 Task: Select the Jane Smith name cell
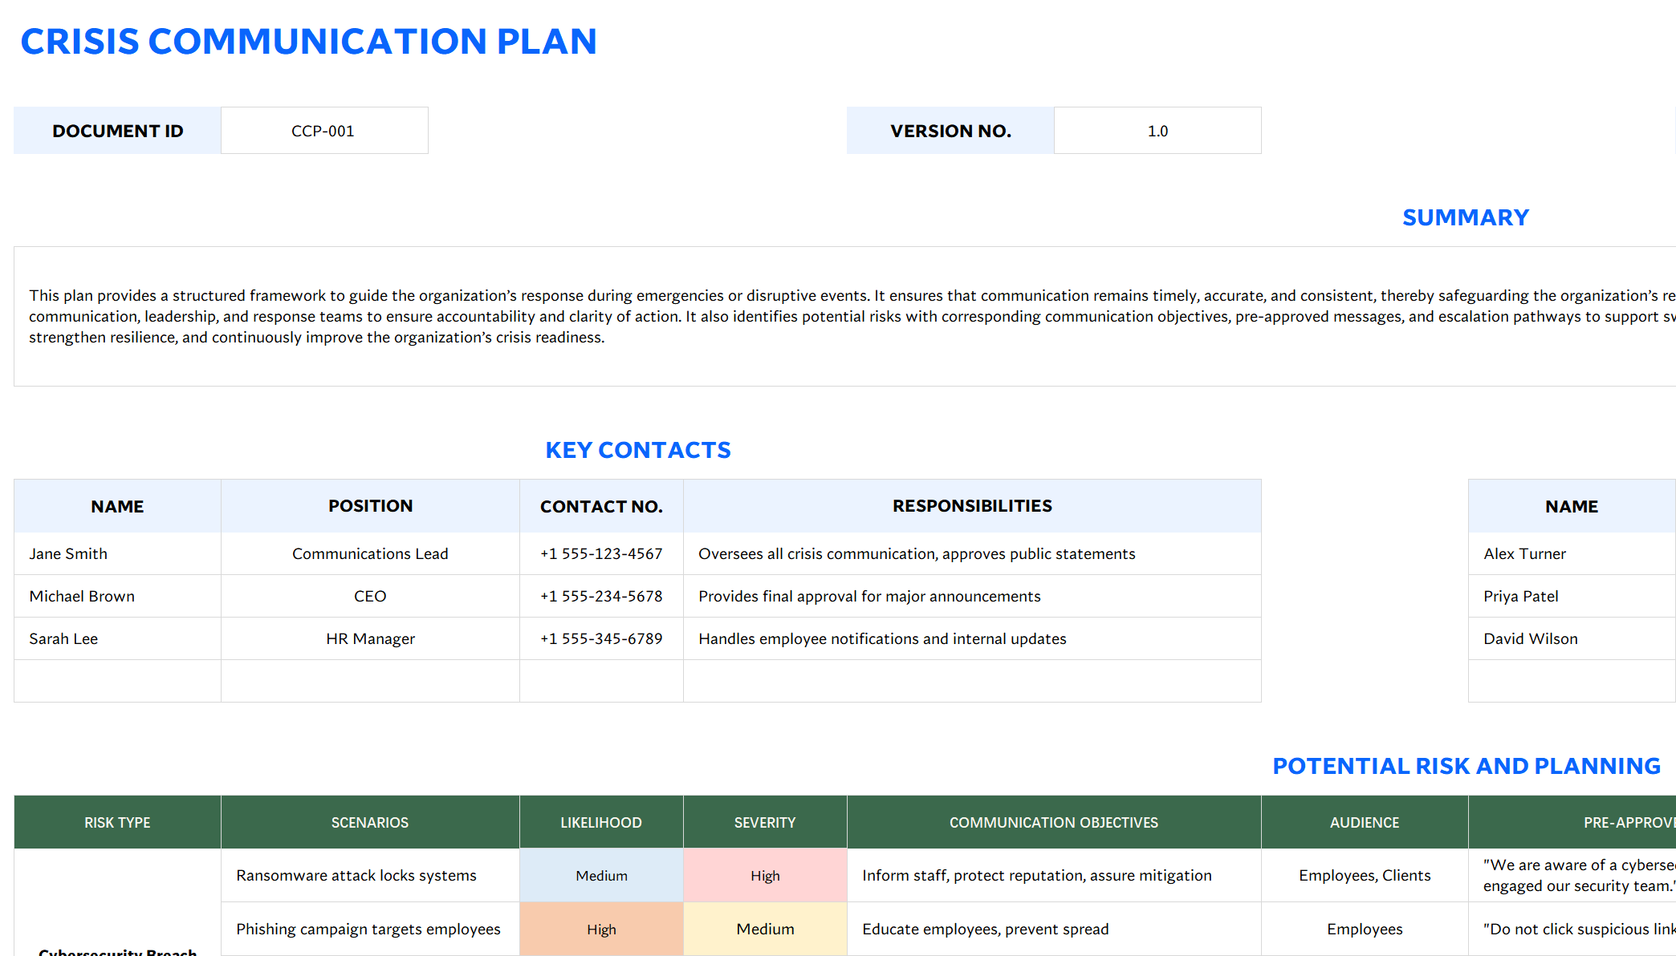[117, 553]
